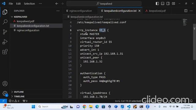Image resolution: width=196 pixels, height=110 pixels.
Task: Show errors and warnings count in status bar
Action: point(14,101)
